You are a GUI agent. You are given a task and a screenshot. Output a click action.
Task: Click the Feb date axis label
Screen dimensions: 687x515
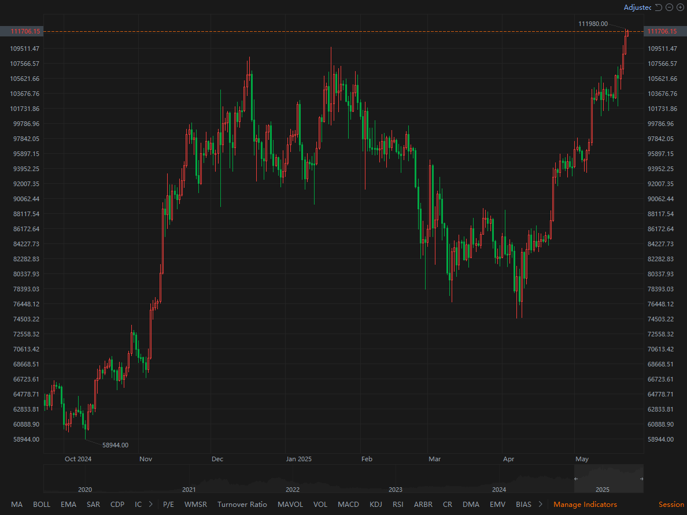[x=367, y=459]
